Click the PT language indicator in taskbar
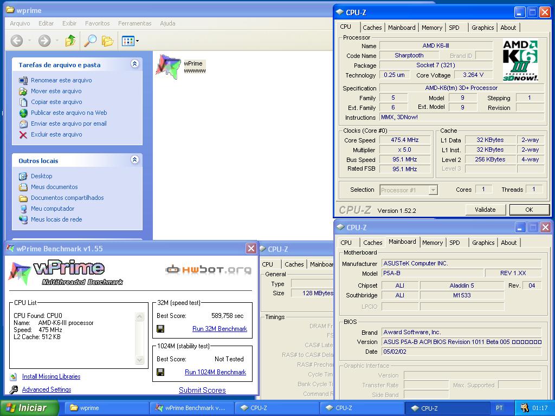The width and height of the screenshot is (555, 416). click(x=499, y=408)
